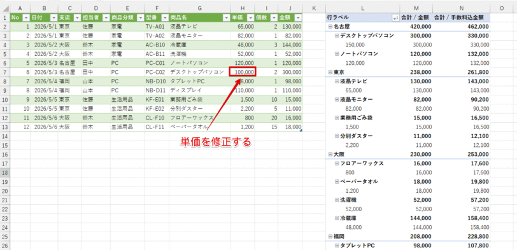Select the PC-C01 cell
Screen dimensions: 517x250
tap(157, 63)
